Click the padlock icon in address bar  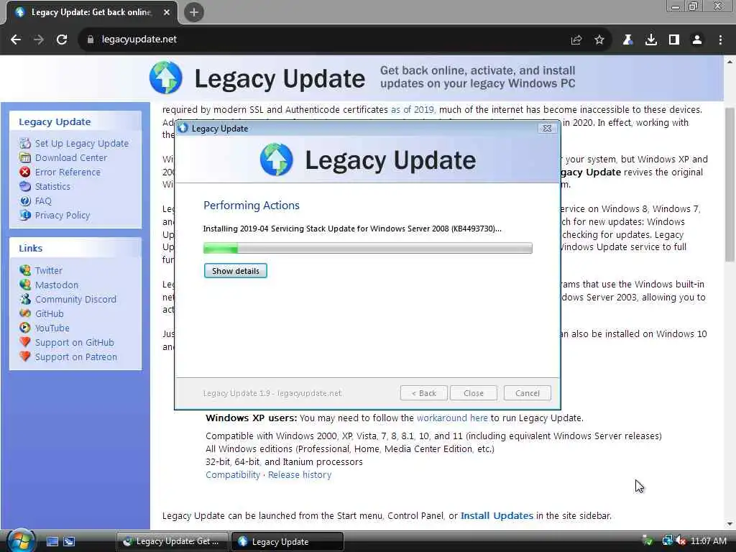(90, 40)
